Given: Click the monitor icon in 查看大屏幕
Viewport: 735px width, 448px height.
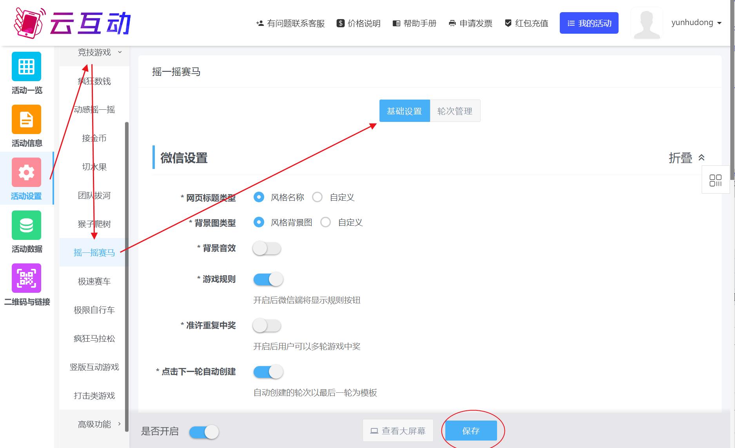Looking at the screenshot, I should click(374, 431).
